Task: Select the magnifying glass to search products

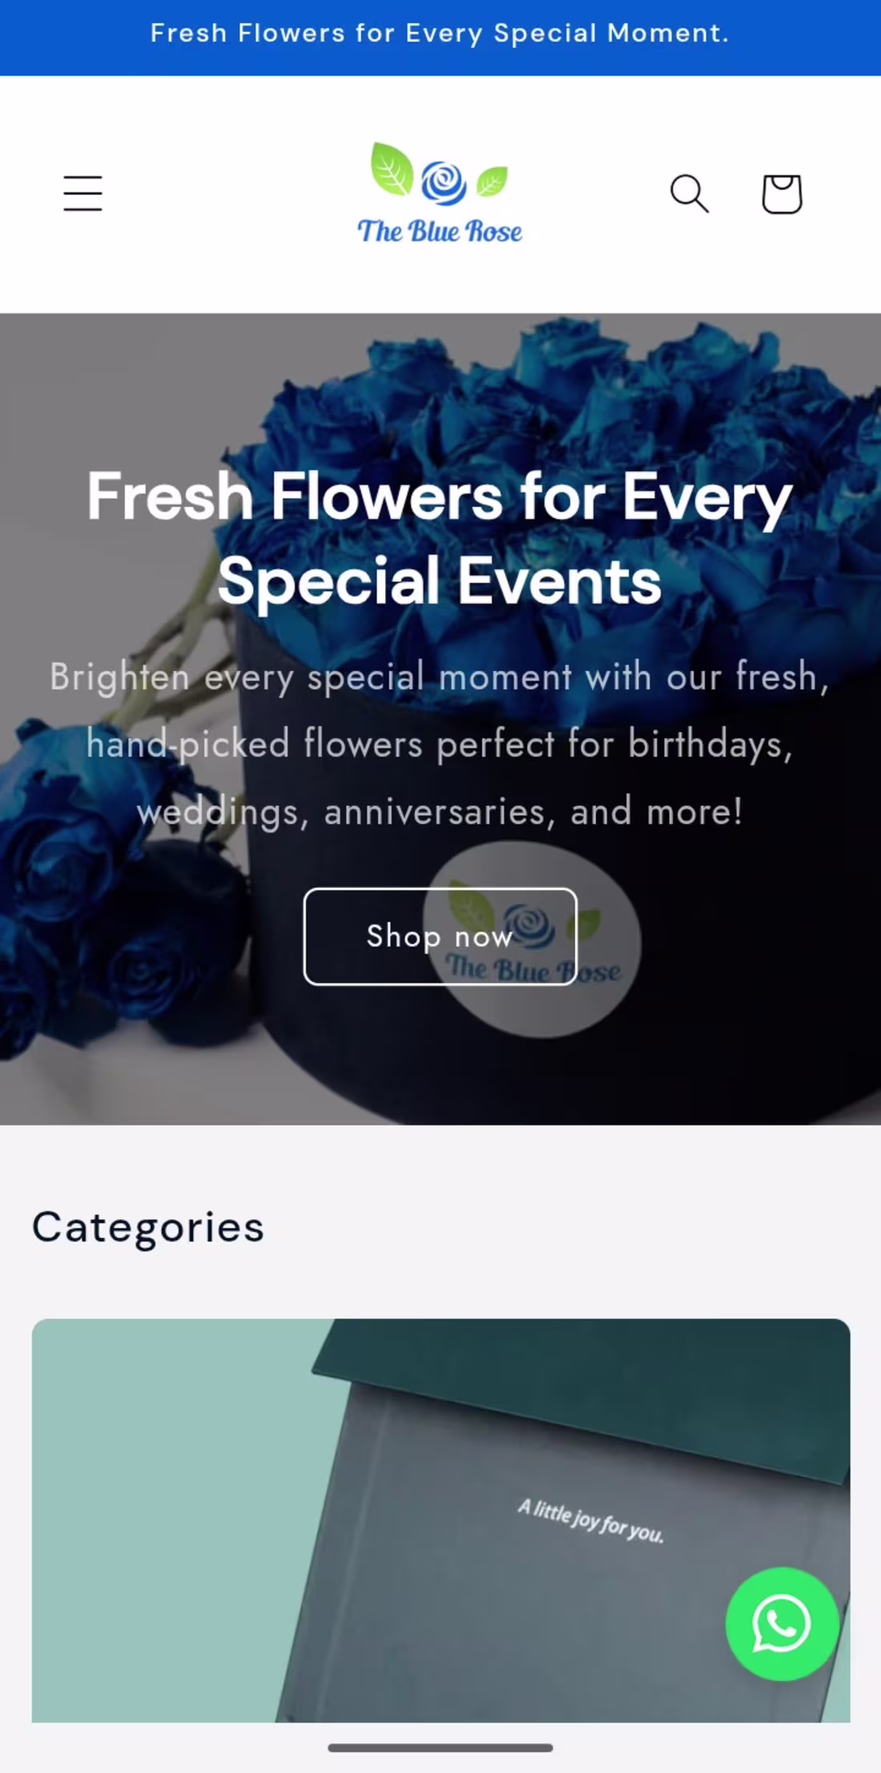Action: [x=690, y=193]
